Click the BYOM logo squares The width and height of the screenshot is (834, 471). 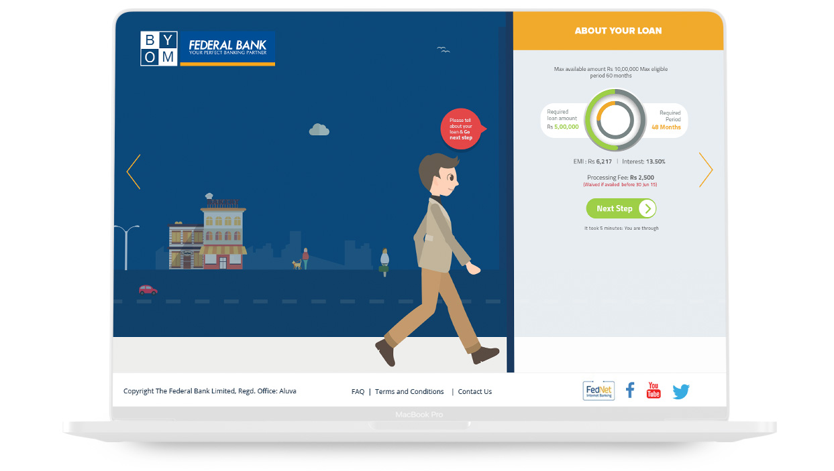point(158,48)
